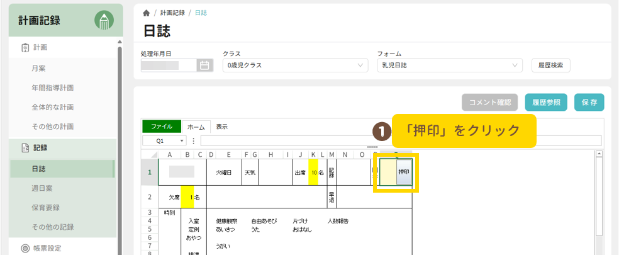Click the 記録 document icon in sidebar
The height and width of the screenshot is (255, 619).
(25, 148)
